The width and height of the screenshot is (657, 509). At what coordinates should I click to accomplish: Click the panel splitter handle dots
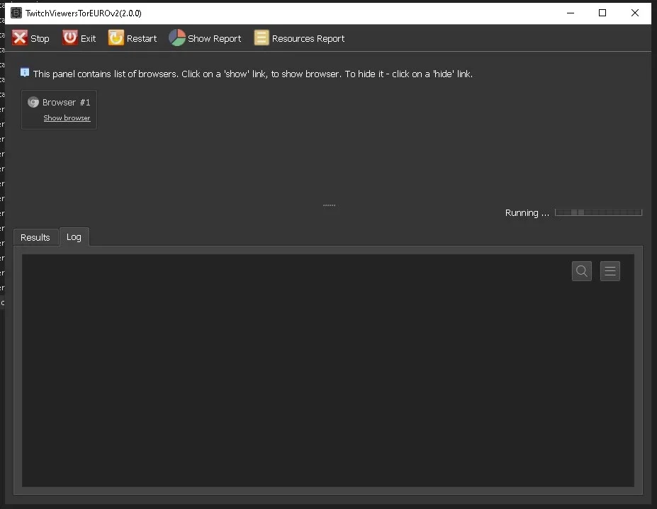[329, 205]
